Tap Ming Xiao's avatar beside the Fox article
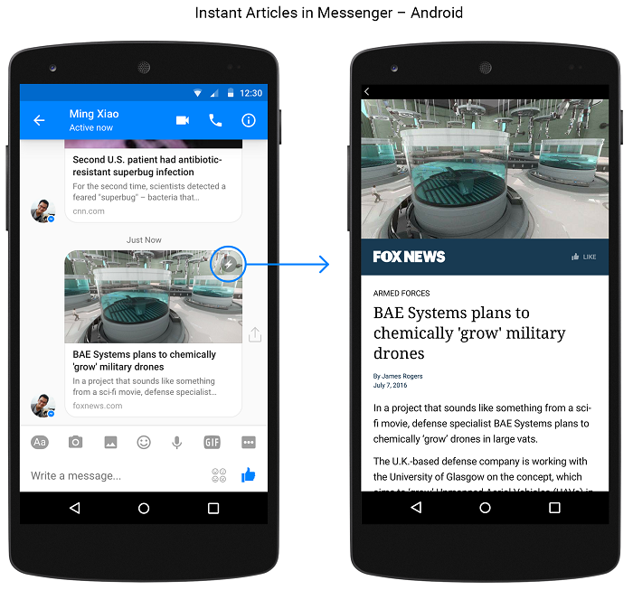The width and height of the screenshot is (633, 590). 43,406
